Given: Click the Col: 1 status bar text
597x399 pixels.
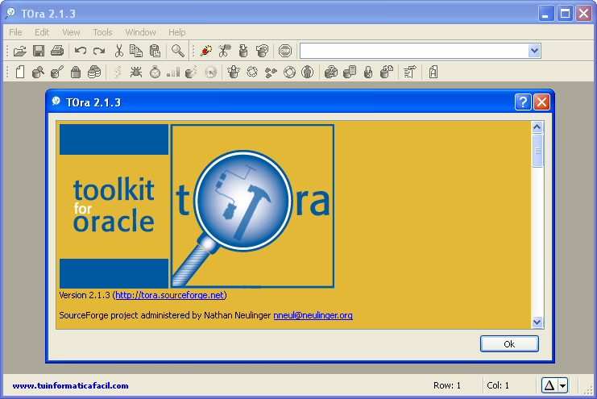Looking at the screenshot, I should click(498, 385).
